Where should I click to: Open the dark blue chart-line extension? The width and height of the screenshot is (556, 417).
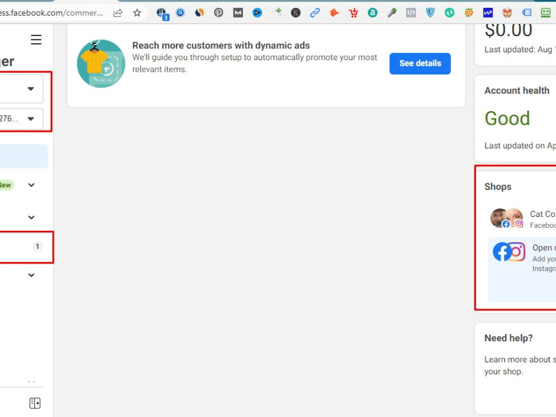(488, 13)
